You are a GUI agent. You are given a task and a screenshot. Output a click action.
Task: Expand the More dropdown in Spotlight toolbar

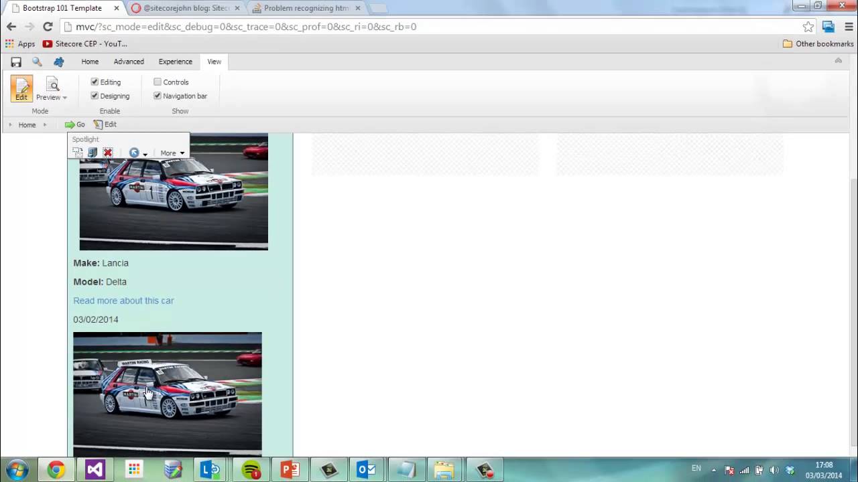point(172,153)
